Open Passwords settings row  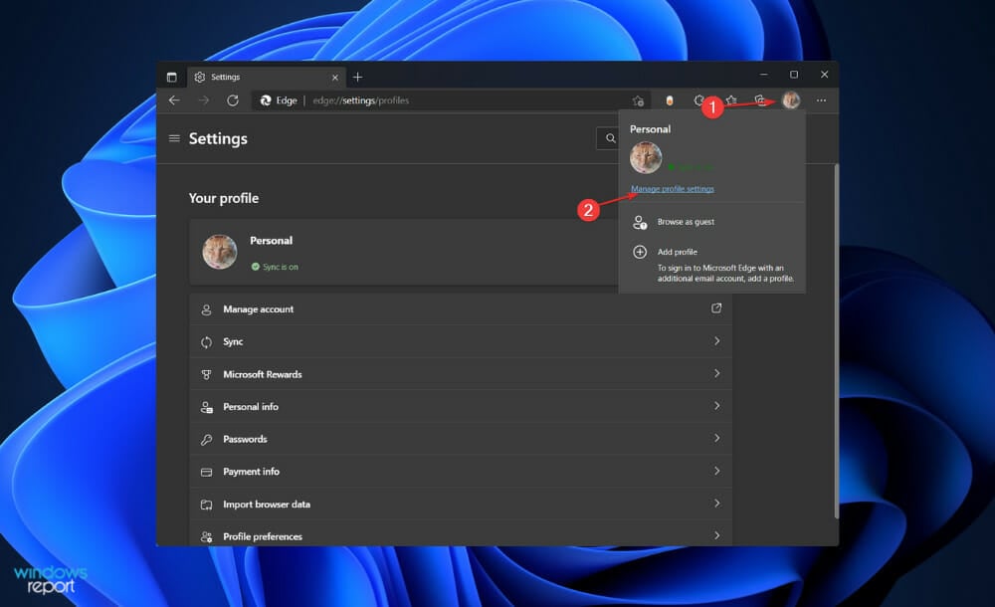click(x=461, y=439)
